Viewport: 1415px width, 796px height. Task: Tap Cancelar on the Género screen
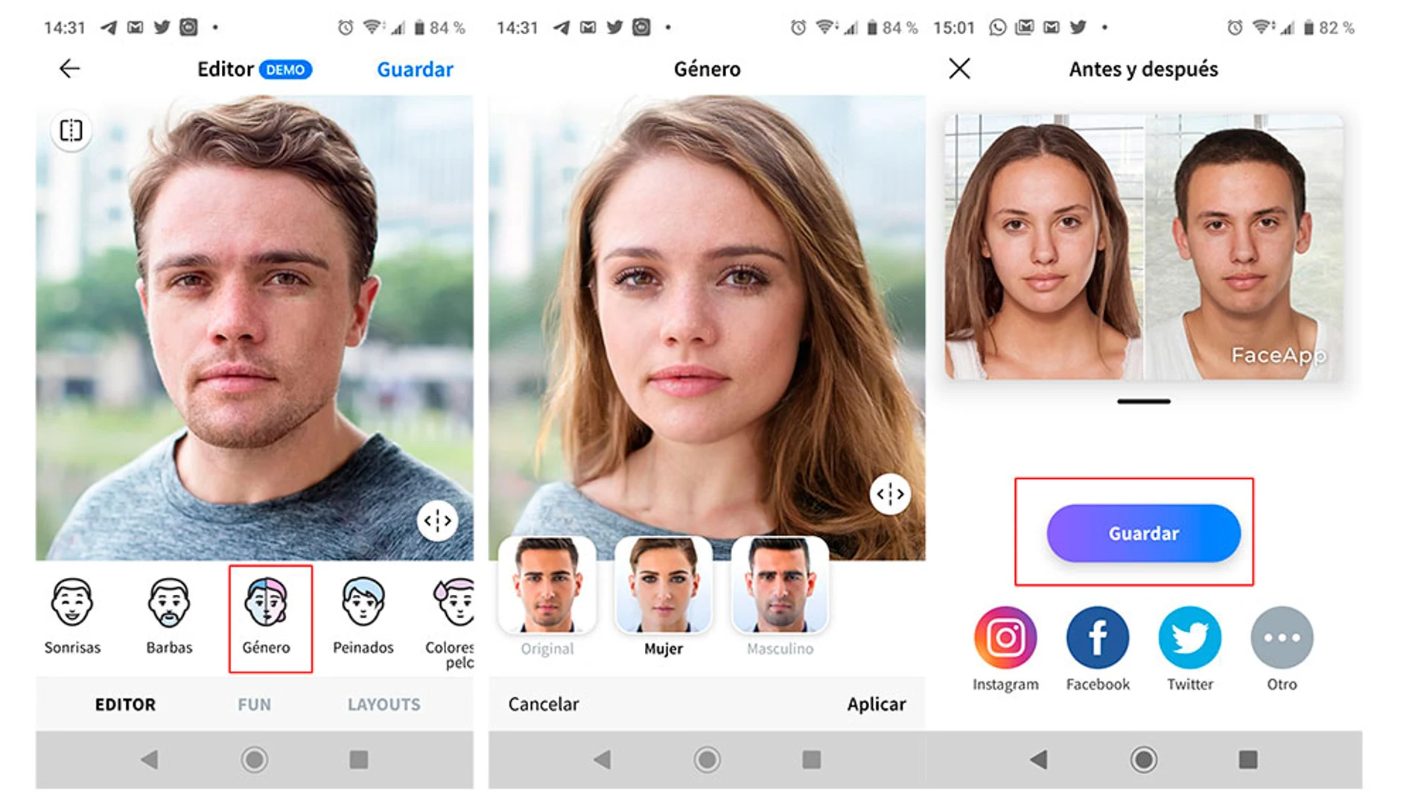[543, 704]
